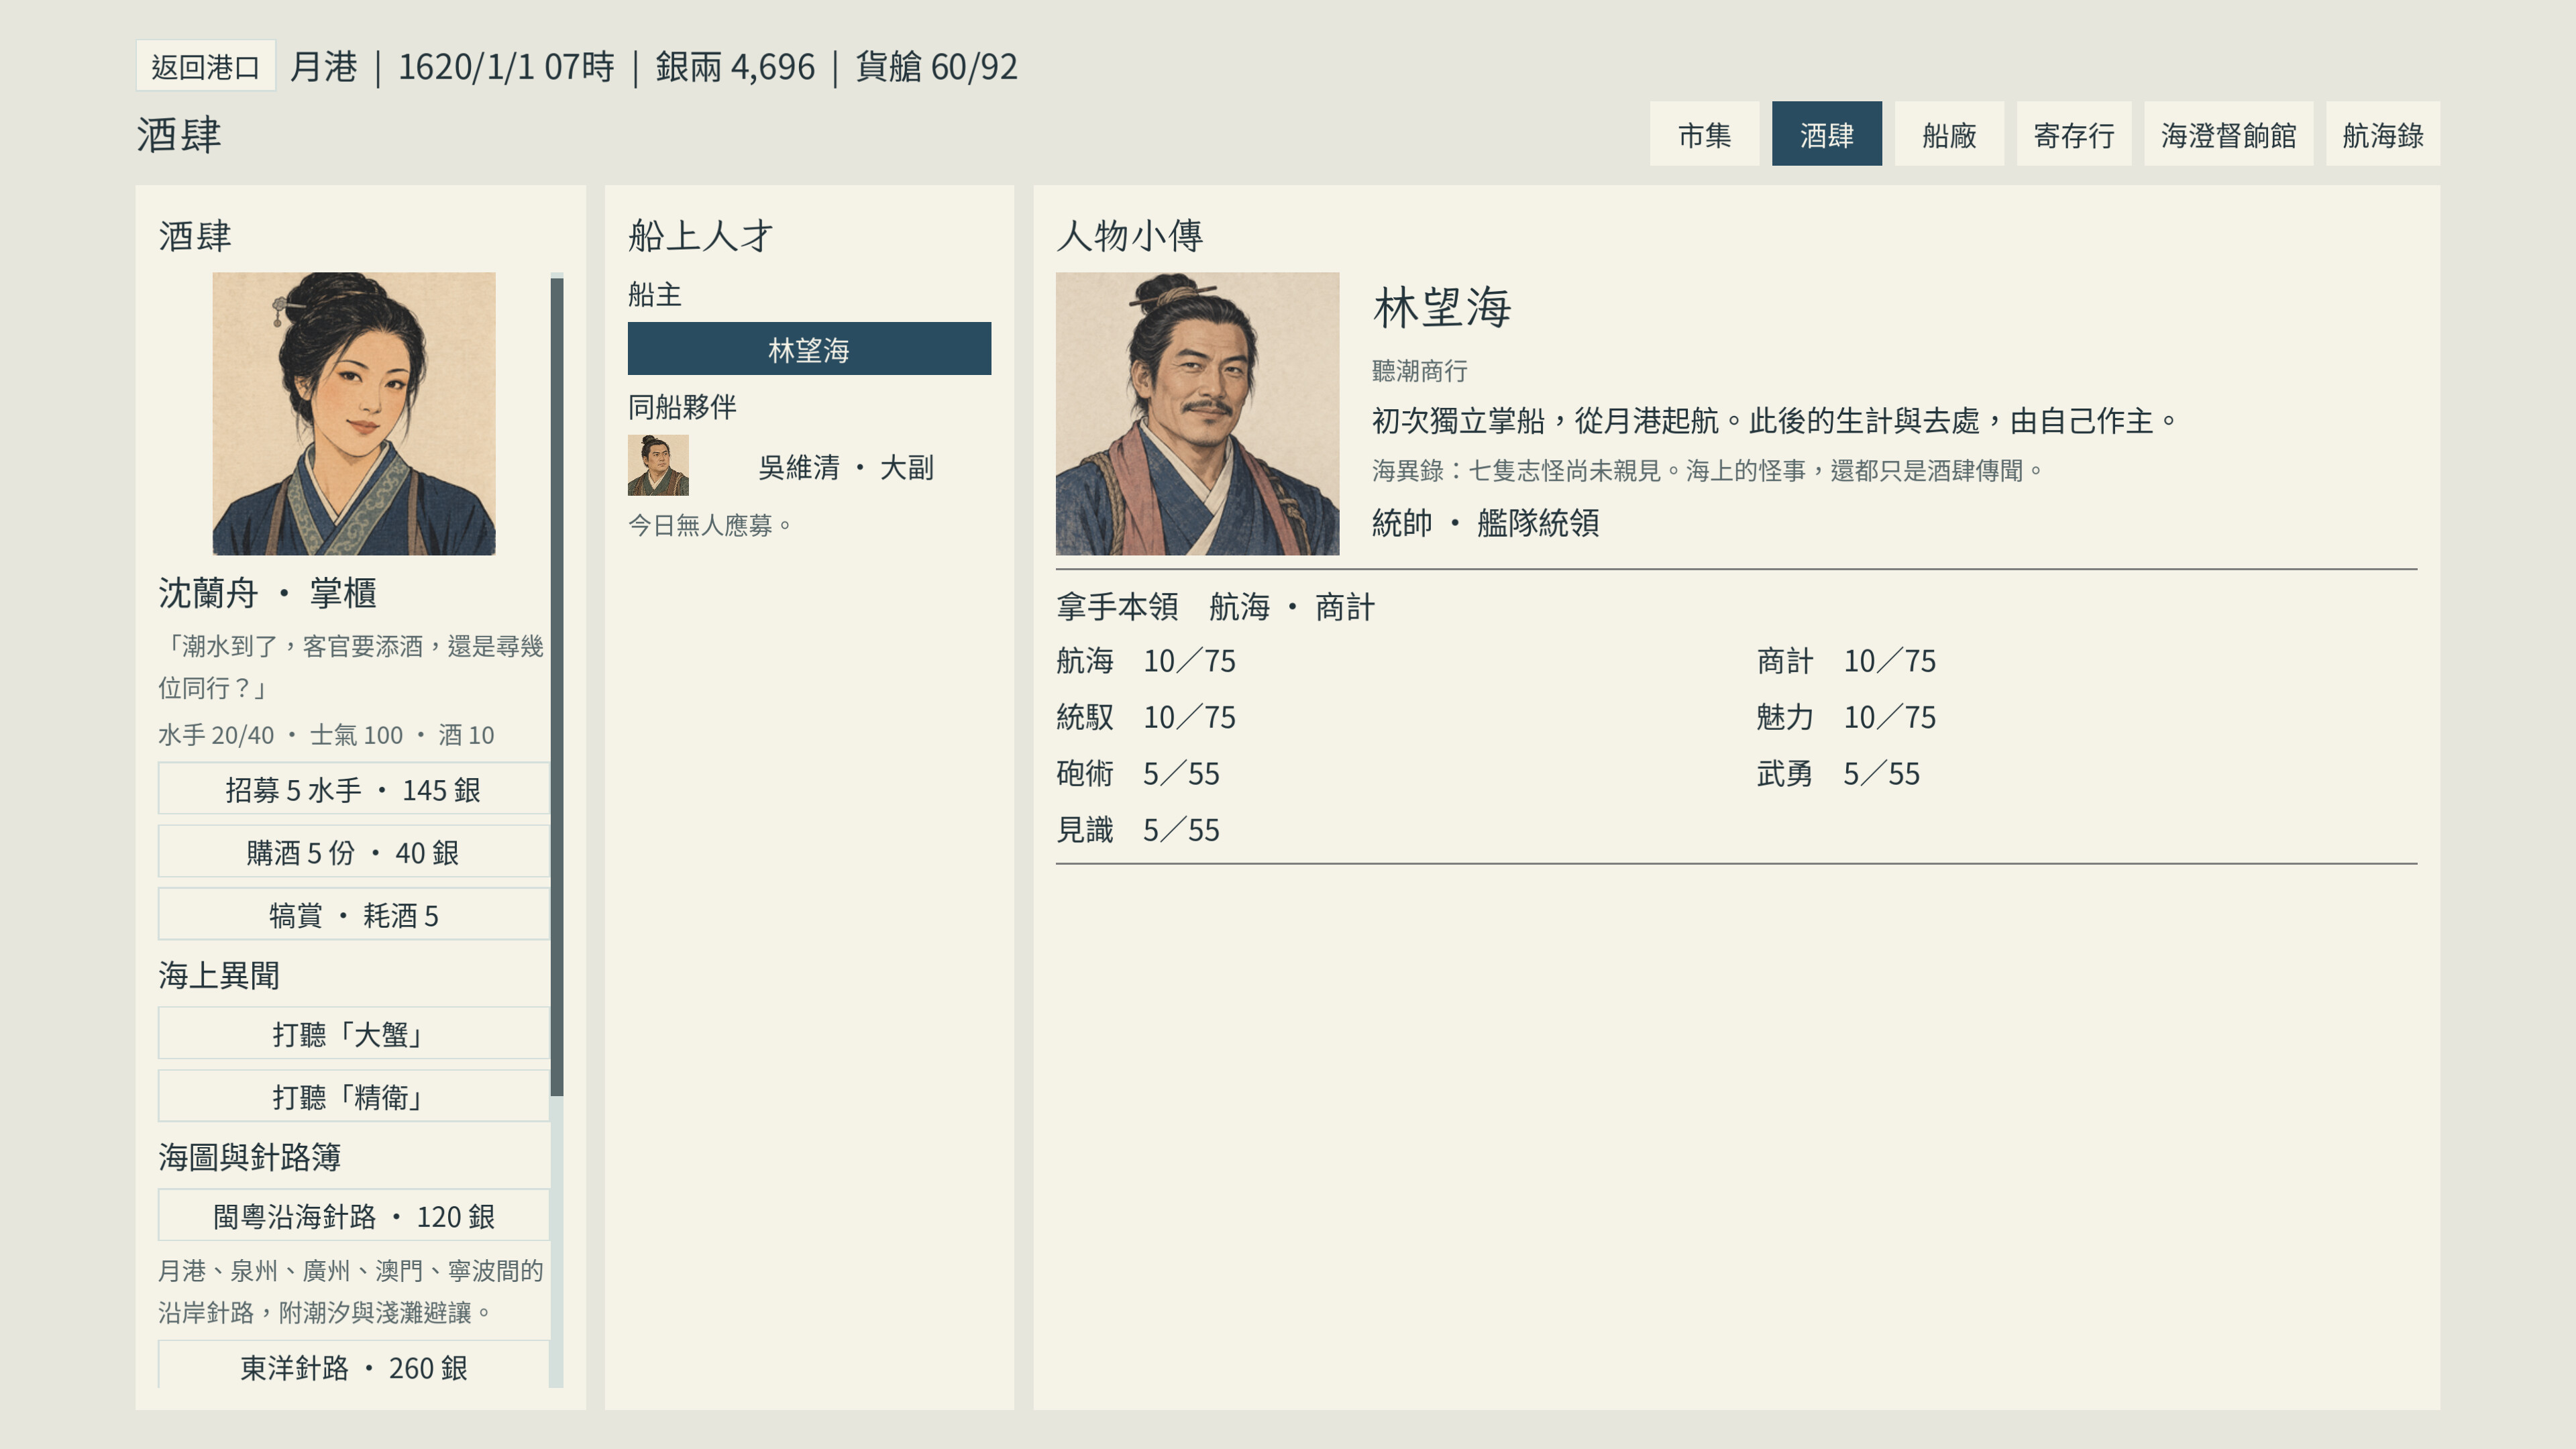Click the 水手 20/40 · 士氣 100 line
The image size is (2576, 1449).
[x=326, y=735]
